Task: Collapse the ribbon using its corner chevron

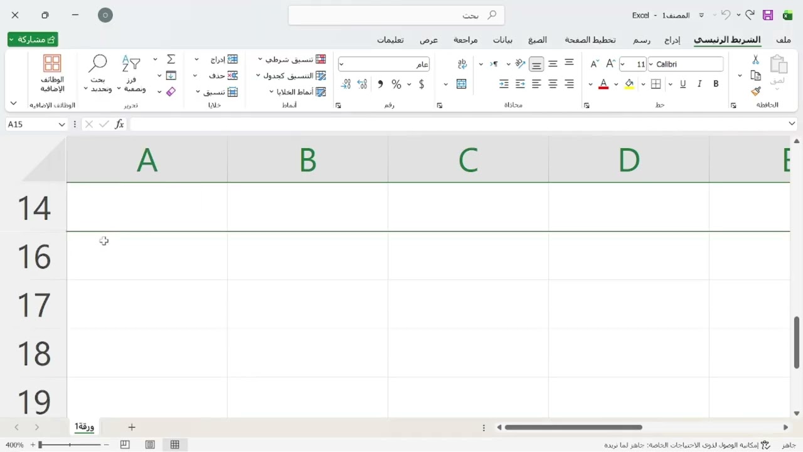Action: coord(13,103)
